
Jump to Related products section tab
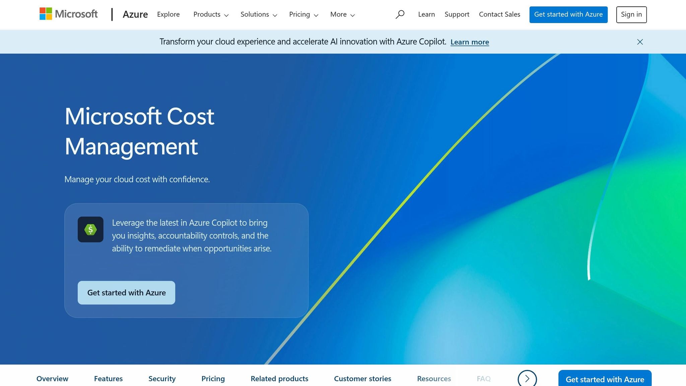tap(279, 379)
